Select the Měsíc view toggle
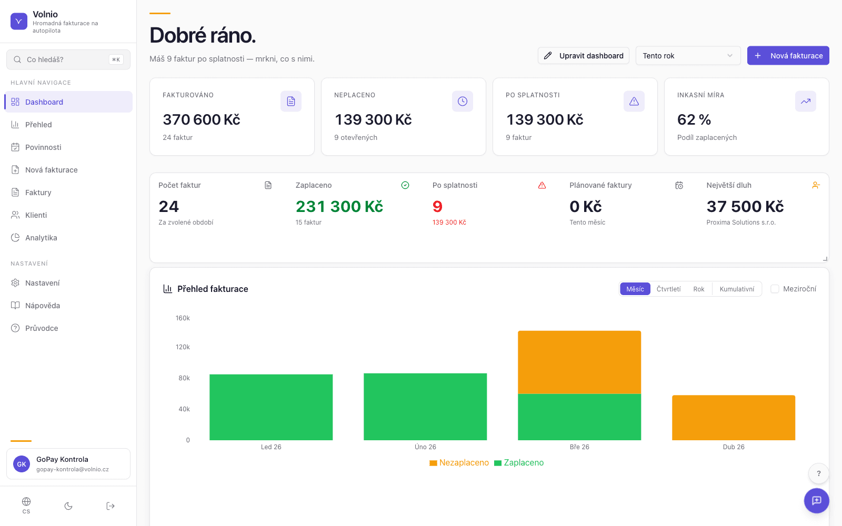This screenshot has height=526, width=842. point(635,289)
